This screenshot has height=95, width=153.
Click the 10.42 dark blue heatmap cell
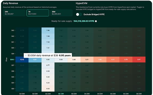click(22, 59)
